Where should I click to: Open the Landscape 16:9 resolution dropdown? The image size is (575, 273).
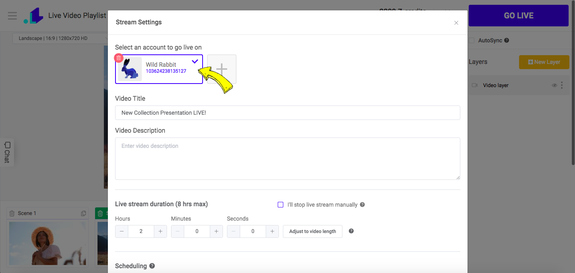coord(61,38)
